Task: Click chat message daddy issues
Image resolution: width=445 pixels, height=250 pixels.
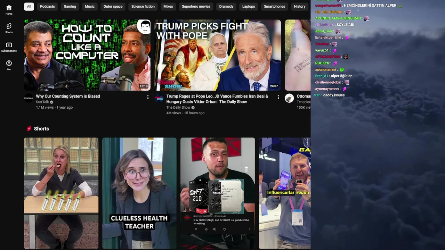Action: (x=334, y=95)
